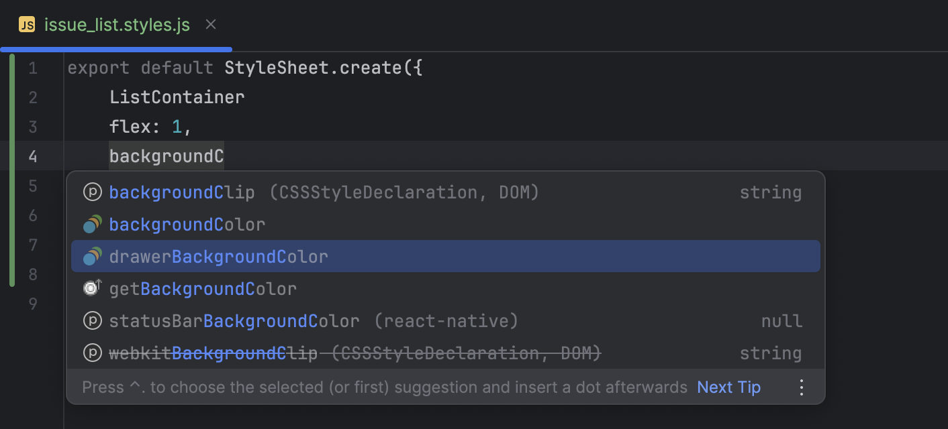
Task: Open the Next Tip link
Action: coord(728,387)
